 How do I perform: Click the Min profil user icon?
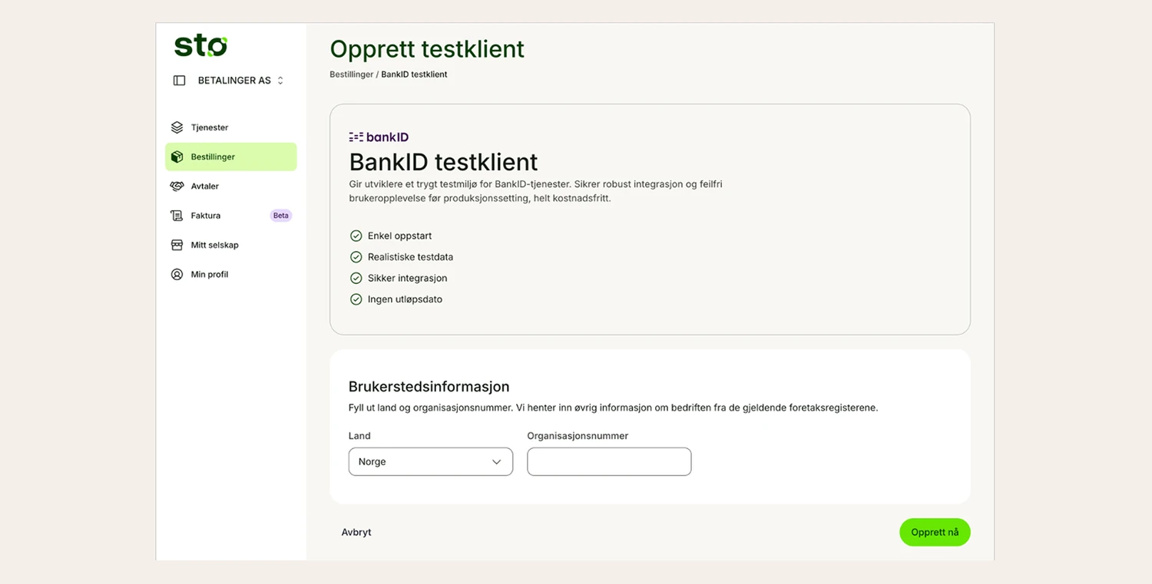click(x=177, y=274)
